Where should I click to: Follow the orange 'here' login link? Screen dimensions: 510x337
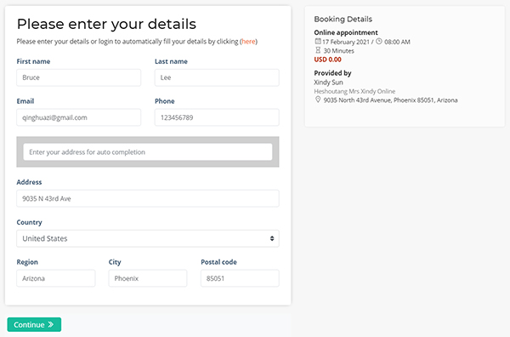point(248,42)
